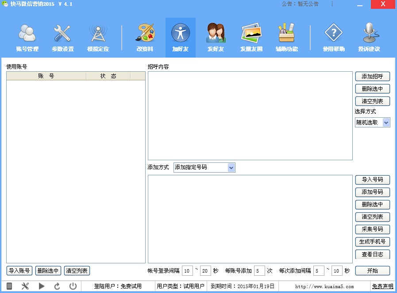Click the refresh arrow in status bar
Viewport: 397px width, 293px height.
(x=57, y=286)
